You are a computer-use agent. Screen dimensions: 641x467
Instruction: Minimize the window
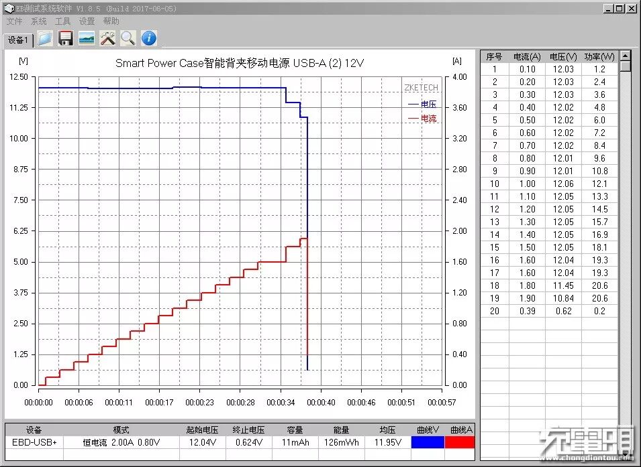coord(609,8)
